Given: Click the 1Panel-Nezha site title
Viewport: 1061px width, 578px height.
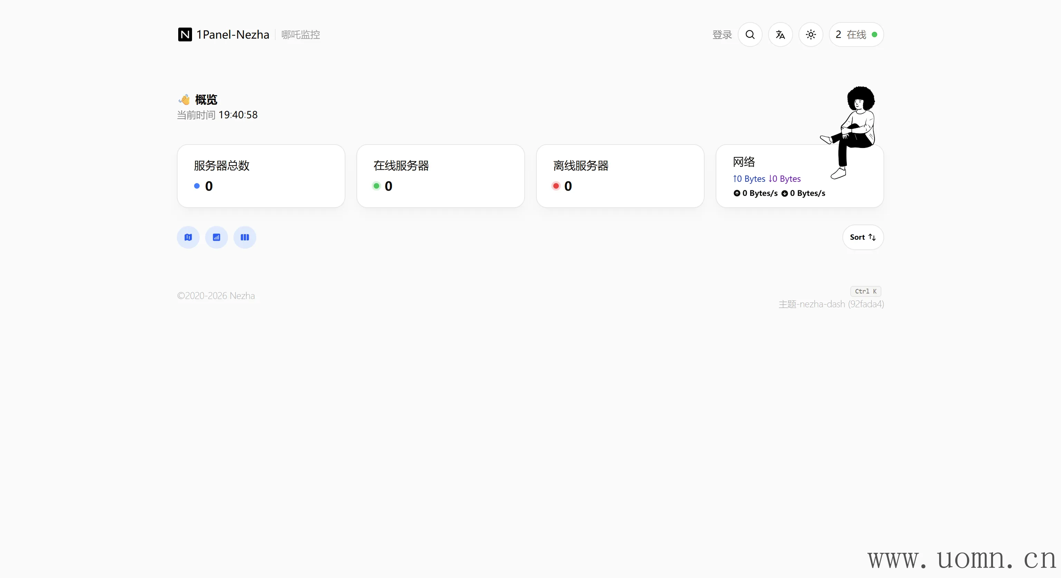Looking at the screenshot, I should [233, 34].
